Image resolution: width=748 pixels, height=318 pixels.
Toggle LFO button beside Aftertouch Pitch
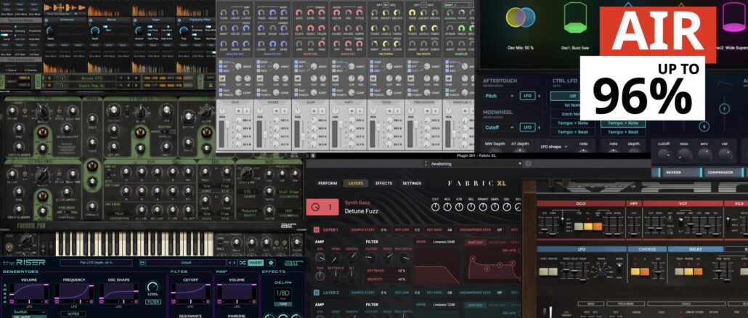(x=527, y=96)
